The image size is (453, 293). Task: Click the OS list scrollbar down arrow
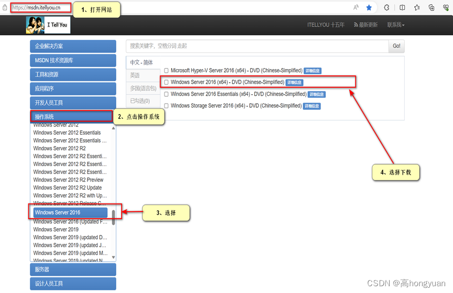click(113, 257)
